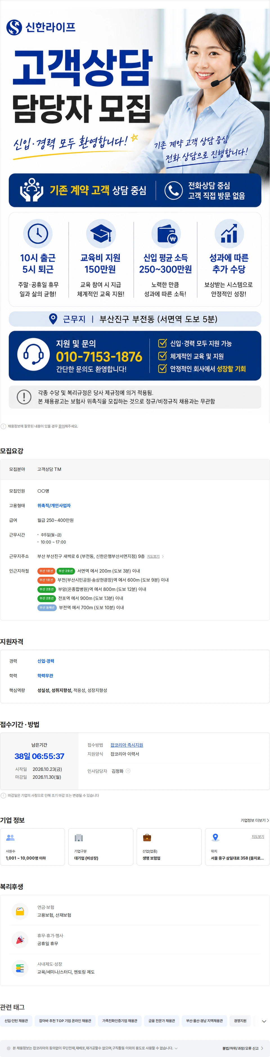The width and height of the screenshot is (270, 1057).
Task: Click the 서울 중구 삼일대로 358 address
Action: tap(237, 858)
